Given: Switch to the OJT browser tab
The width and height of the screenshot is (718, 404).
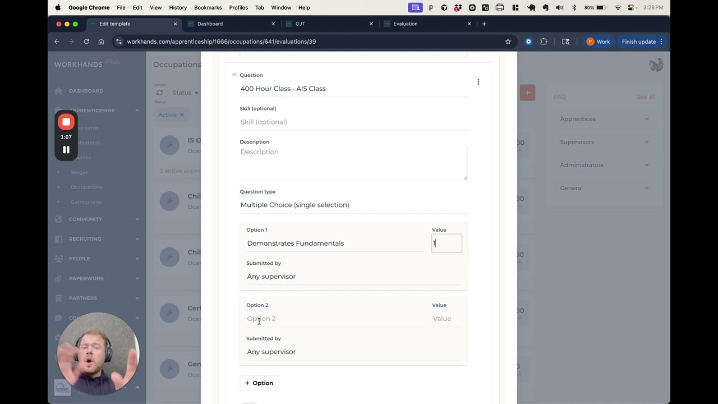Looking at the screenshot, I should coord(329,24).
